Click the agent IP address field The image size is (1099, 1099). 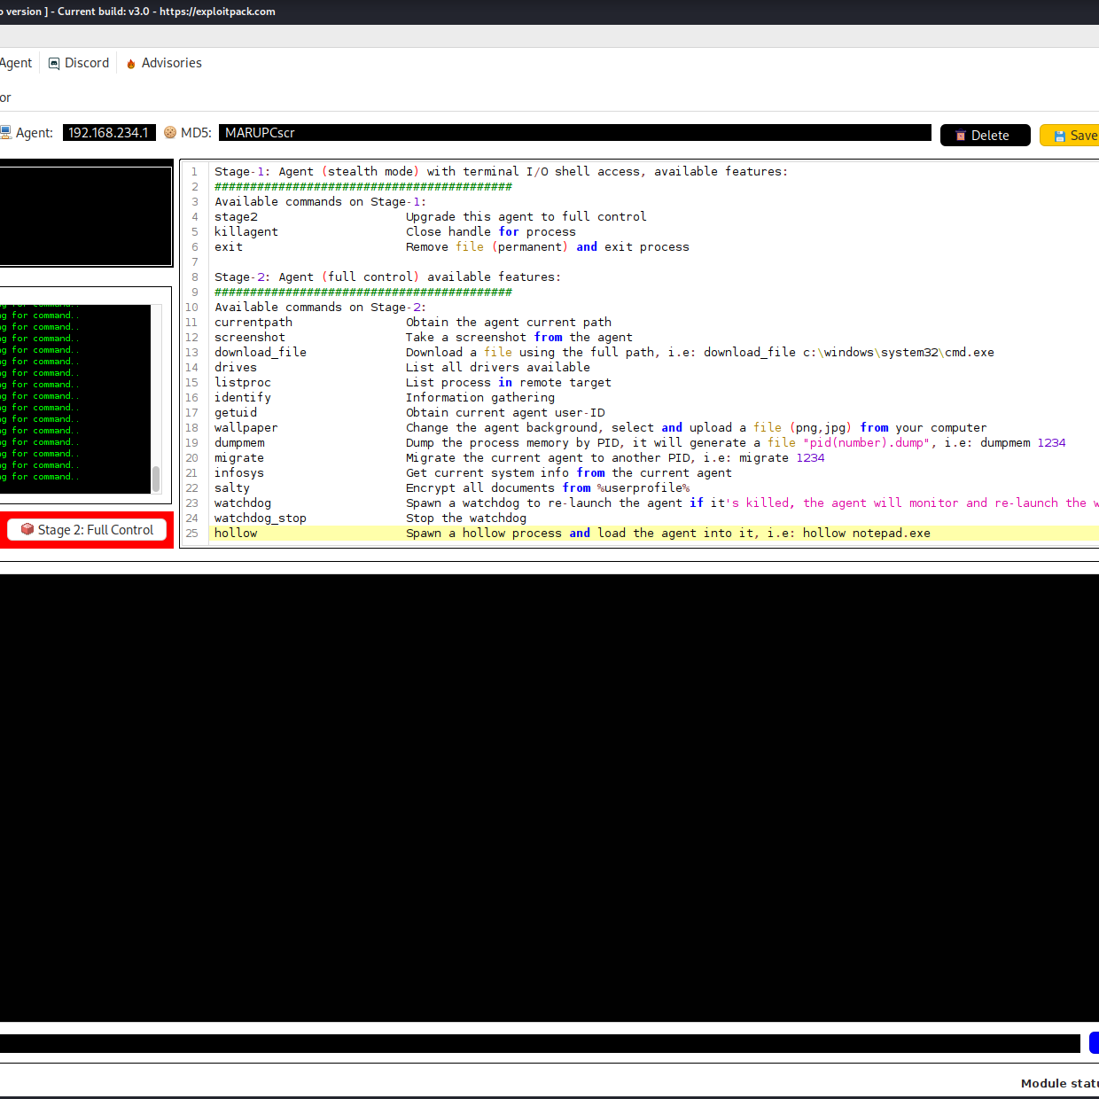coord(108,133)
